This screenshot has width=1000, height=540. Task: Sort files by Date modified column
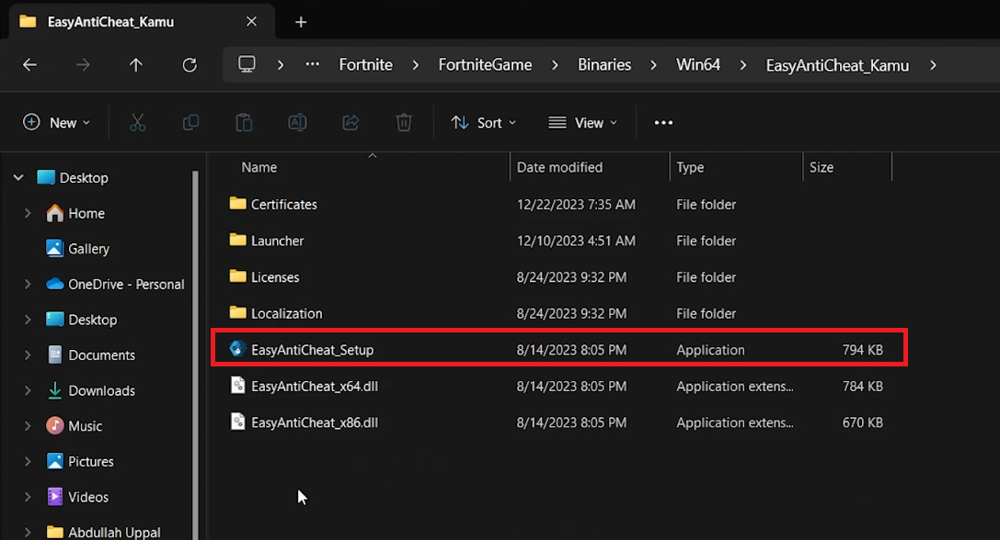[559, 167]
